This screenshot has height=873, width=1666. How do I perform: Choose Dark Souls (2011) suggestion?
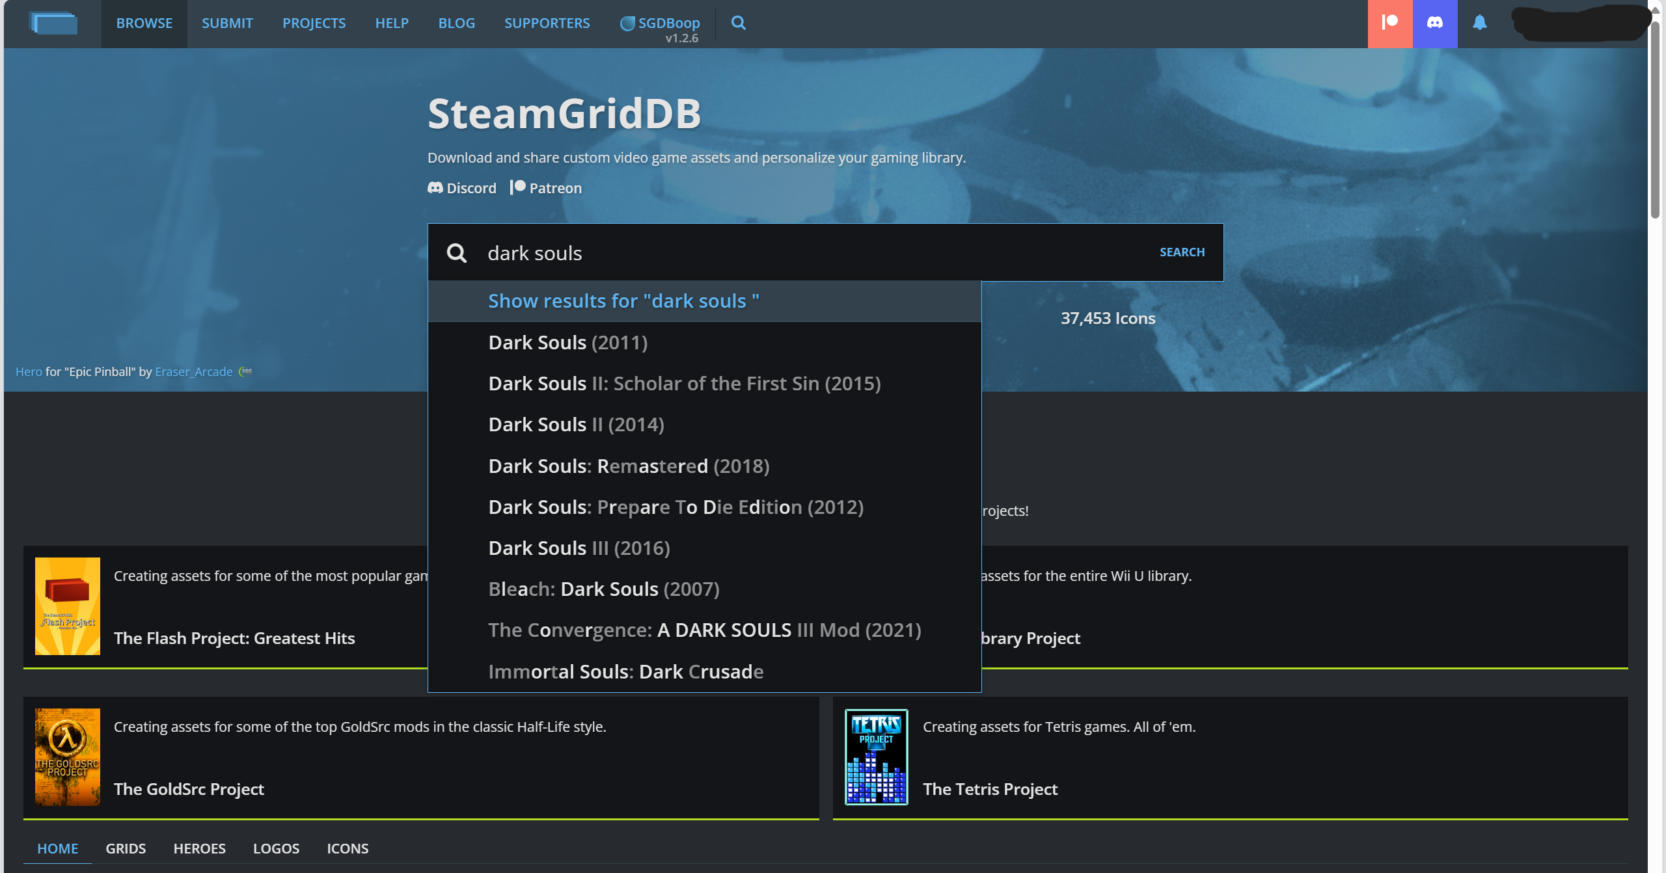pos(704,343)
